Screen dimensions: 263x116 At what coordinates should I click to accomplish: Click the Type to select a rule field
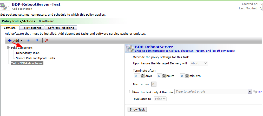click(212, 91)
